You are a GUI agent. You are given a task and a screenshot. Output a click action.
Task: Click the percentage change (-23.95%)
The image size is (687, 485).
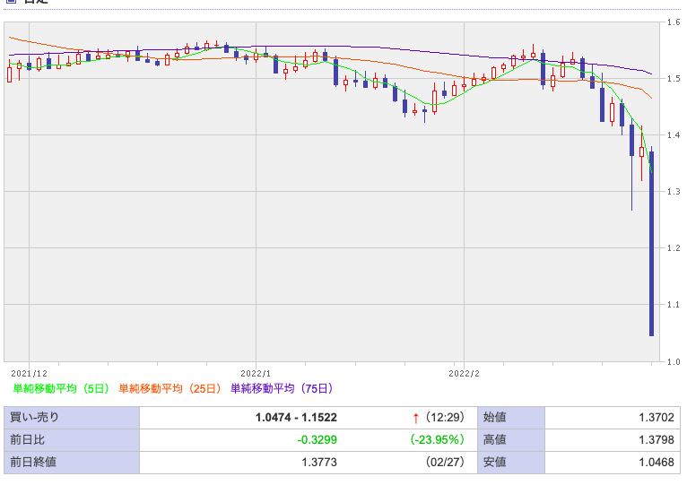click(x=438, y=440)
